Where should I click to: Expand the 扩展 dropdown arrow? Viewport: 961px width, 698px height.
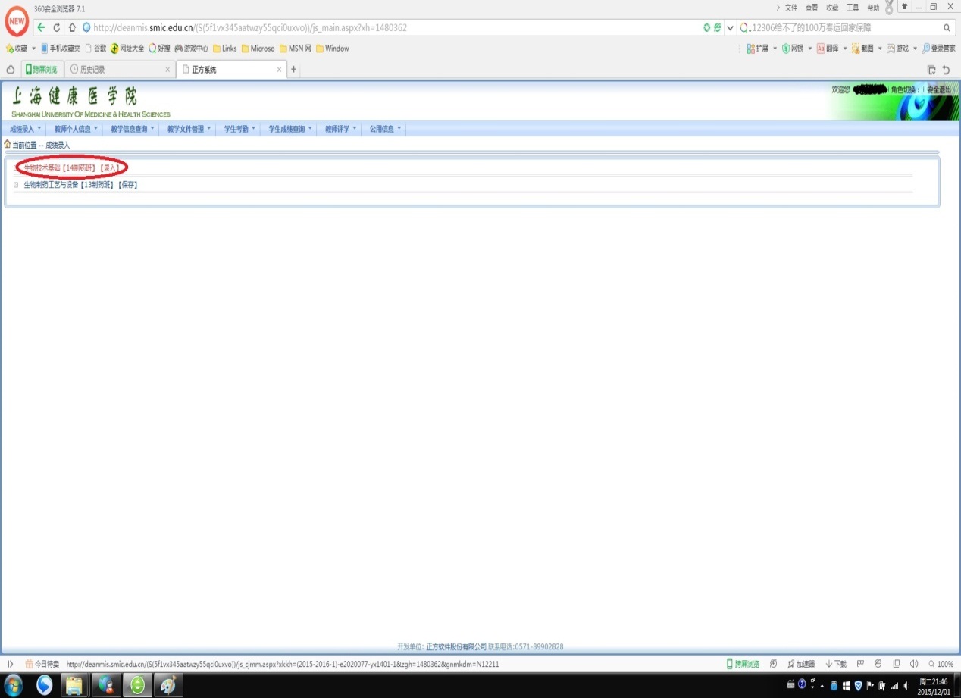[x=775, y=49]
